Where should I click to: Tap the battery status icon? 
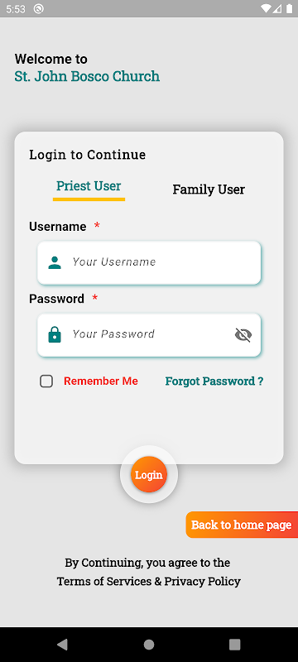pyautogui.click(x=289, y=9)
